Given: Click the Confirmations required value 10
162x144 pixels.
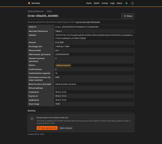Looking at the screenshot, I should [x=56, y=73].
